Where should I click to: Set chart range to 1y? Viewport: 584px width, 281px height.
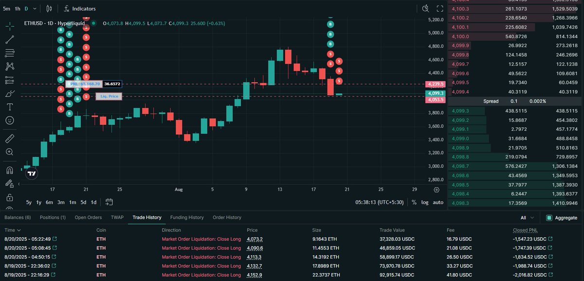(x=39, y=202)
